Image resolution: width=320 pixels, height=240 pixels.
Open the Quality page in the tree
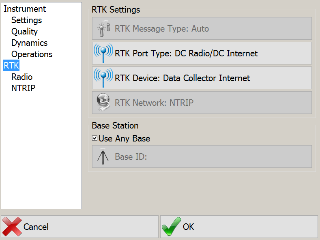tap(24, 32)
